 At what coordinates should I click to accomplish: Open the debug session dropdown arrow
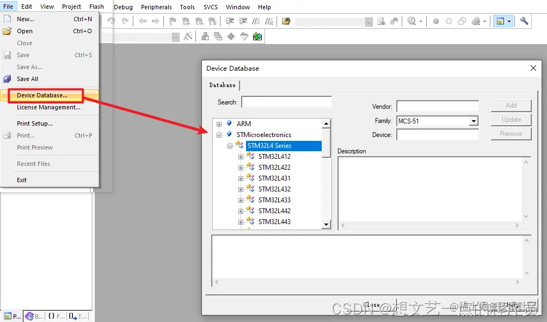tap(421, 21)
